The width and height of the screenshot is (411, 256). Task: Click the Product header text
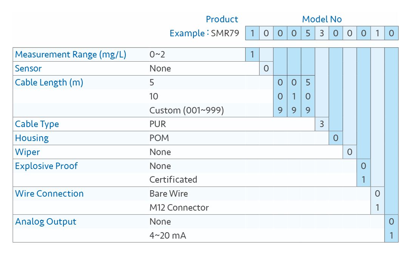tap(222, 19)
